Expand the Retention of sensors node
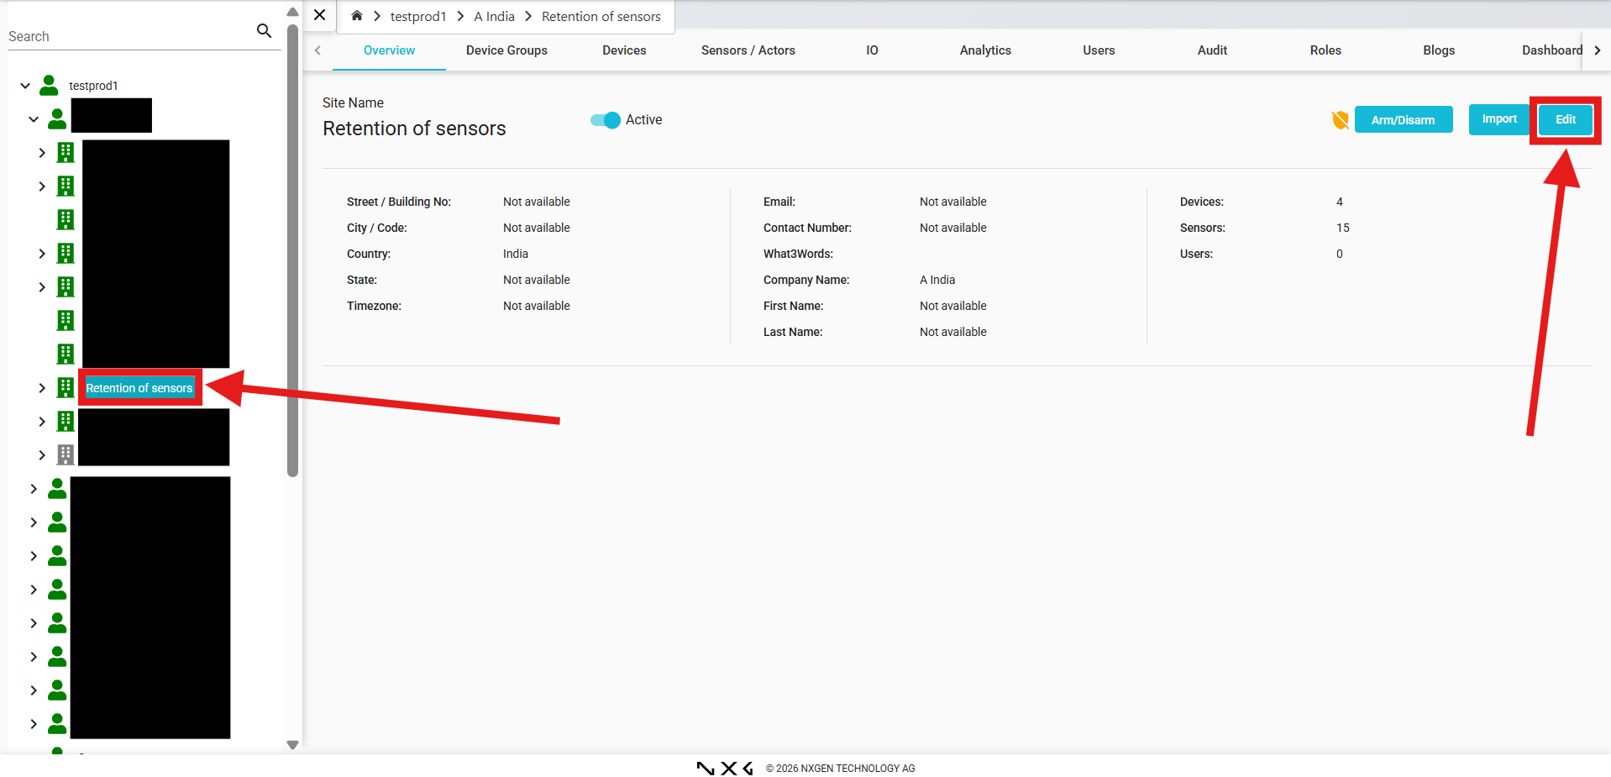 [x=42, y=388]
